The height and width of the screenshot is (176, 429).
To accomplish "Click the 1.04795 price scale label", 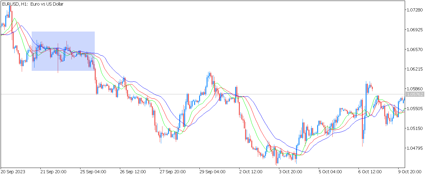I will (x=415, y=148).
